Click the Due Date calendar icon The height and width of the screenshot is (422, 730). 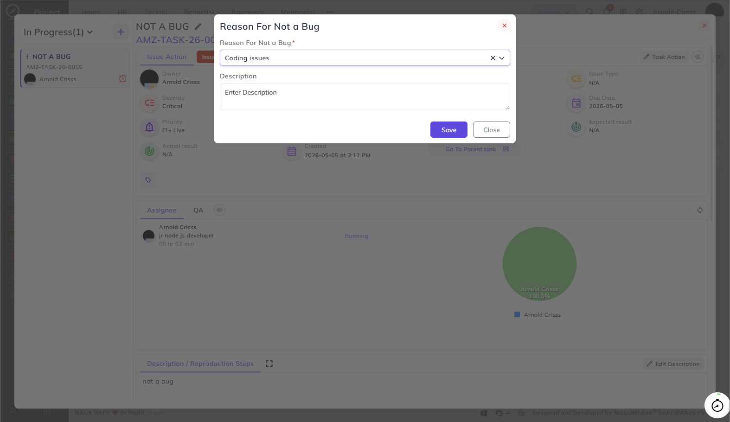pyautogui.click(x=576, y=103)
